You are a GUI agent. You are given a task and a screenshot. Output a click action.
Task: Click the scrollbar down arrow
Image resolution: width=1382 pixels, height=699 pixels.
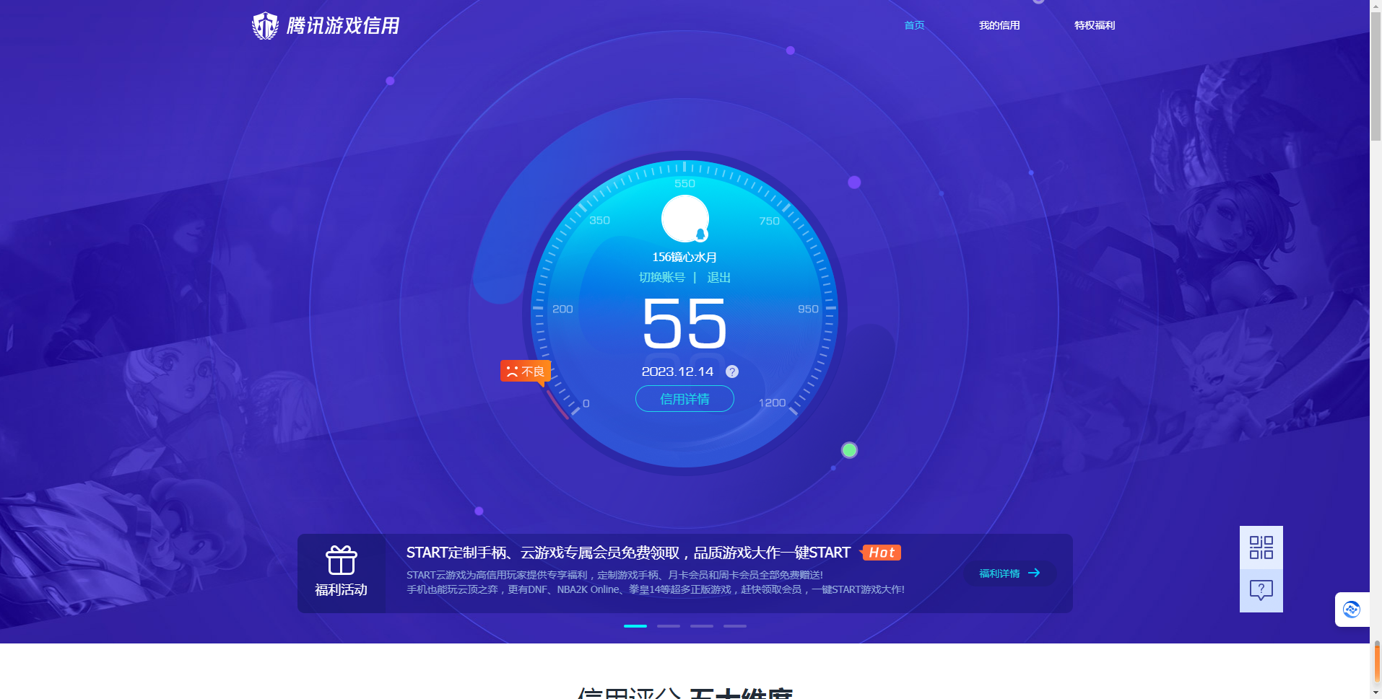click(x=1376, y=693)
